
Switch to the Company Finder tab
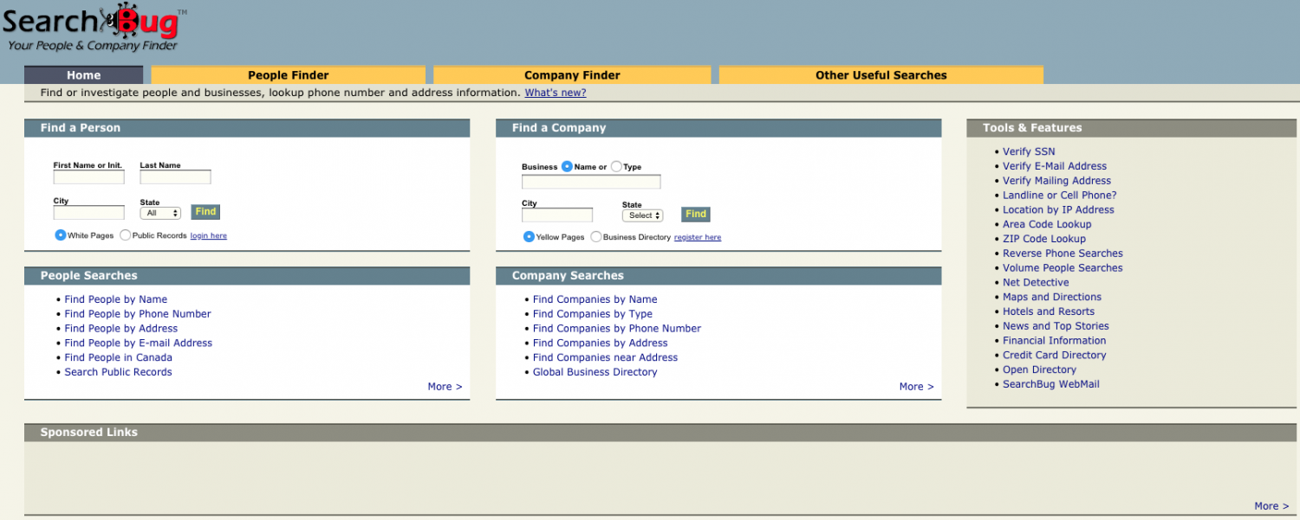click(572, 75)
